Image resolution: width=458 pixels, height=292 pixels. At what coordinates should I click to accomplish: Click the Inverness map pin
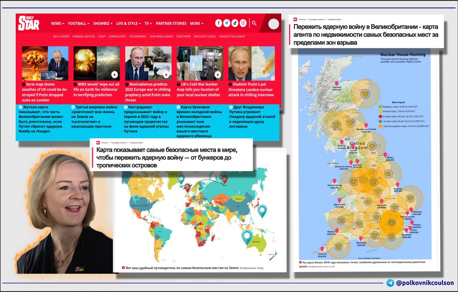336,83
